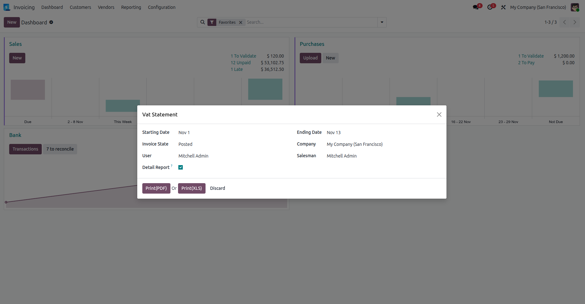Go to the next page arrow
The width and height of the screenshot is (585, 304).
(x=575, y=22)
